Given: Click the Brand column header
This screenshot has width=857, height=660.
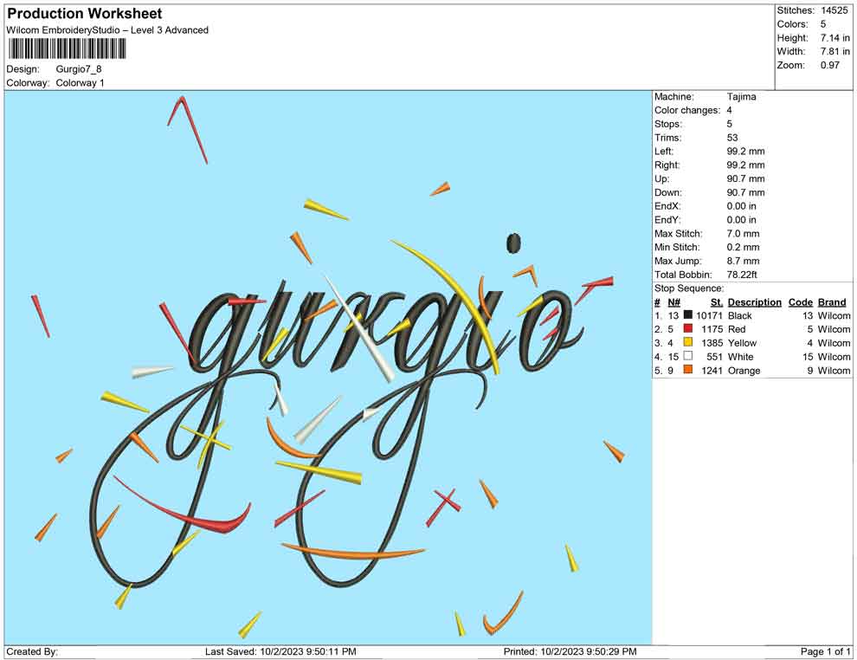Looking at the screenshot, I should coord(831,302).
